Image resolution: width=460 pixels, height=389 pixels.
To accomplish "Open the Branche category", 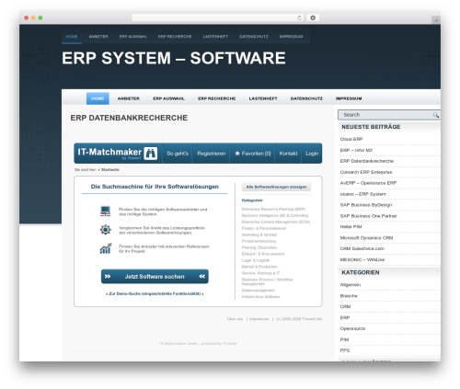I will coord(349,296).
